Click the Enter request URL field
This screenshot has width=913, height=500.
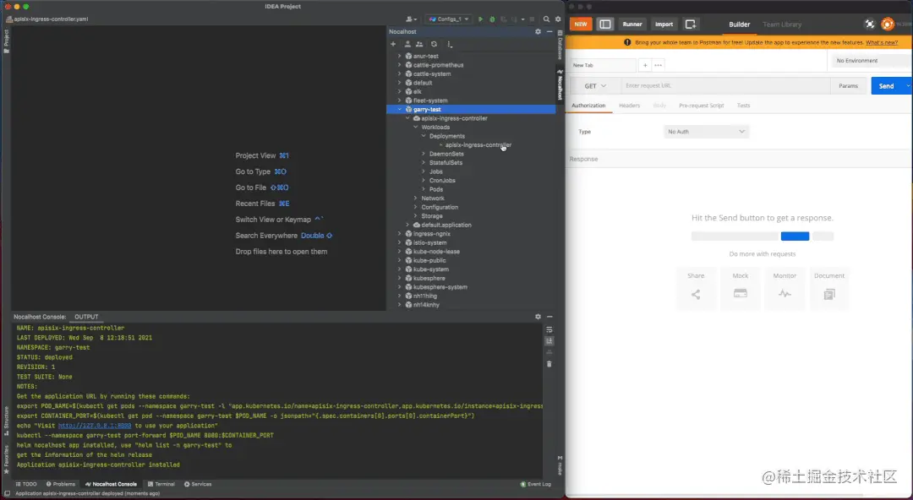pos(725,85)
